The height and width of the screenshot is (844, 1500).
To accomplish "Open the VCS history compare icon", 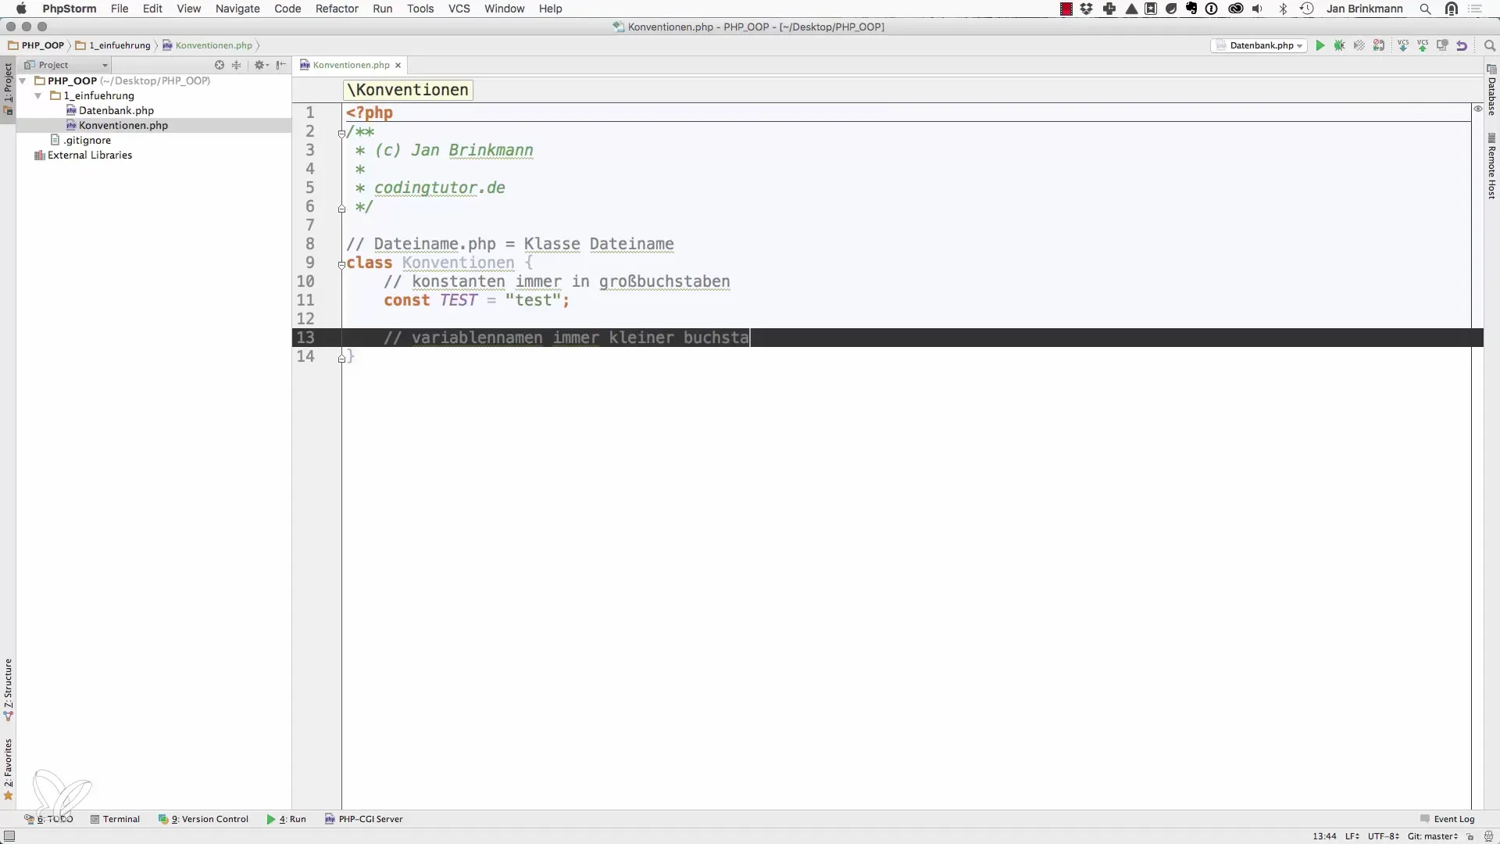I will 1442,45.
